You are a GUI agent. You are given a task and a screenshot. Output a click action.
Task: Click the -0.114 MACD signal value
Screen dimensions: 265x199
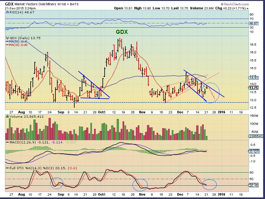pyautogui.click(x=57, y=142)
